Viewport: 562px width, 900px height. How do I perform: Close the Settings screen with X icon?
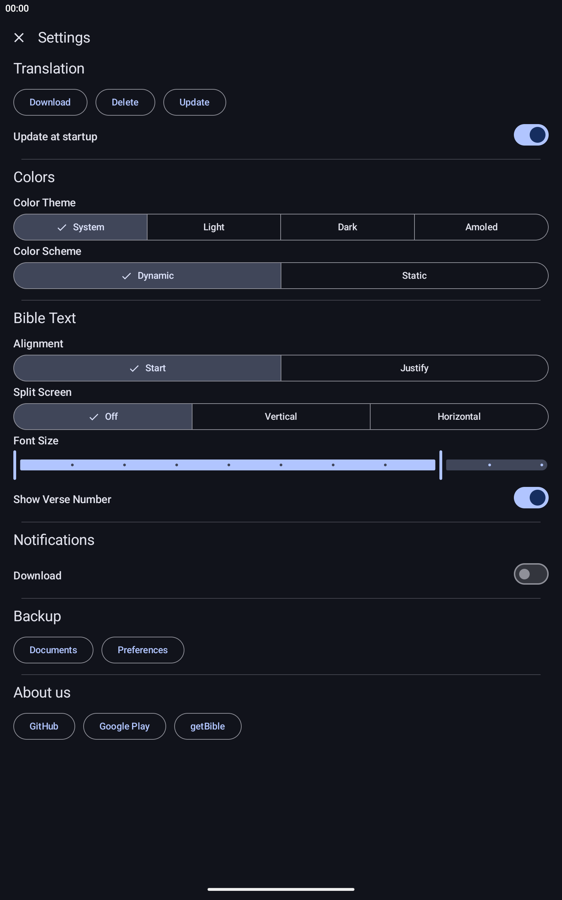(19, 38)
